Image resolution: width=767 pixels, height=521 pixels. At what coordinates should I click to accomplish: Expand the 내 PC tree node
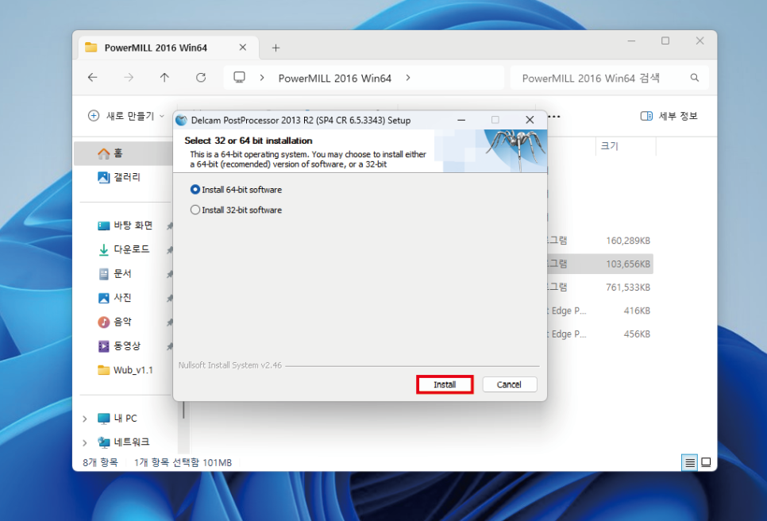pyautogui.click(x=85, y=419)
